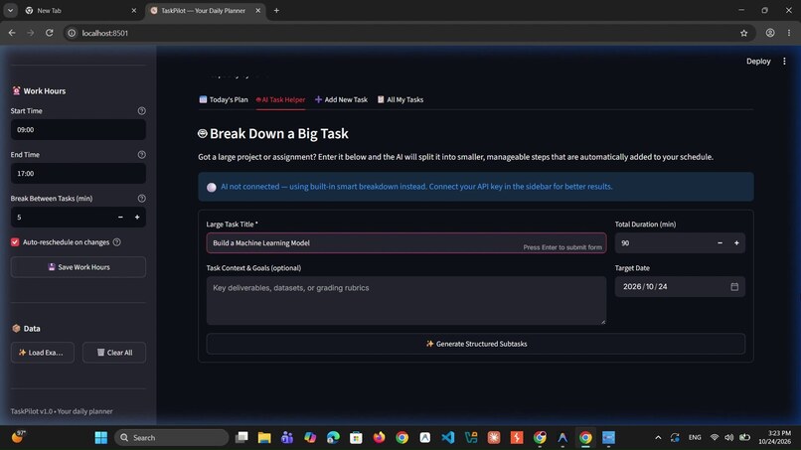View site information icon
This screenshot has width=801, height=450.
point(72,33)
